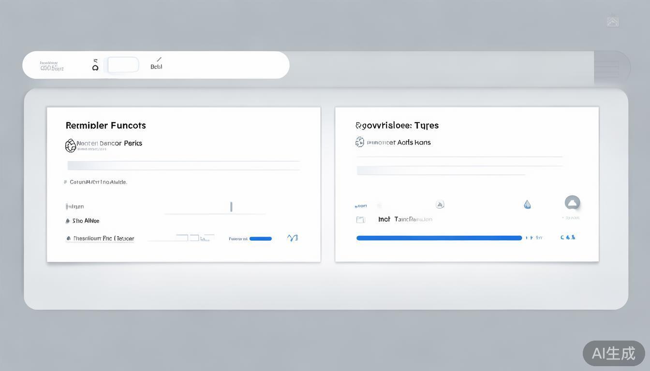
Task: Click the gray cloud icon button
Action: [x=572, y=203]
